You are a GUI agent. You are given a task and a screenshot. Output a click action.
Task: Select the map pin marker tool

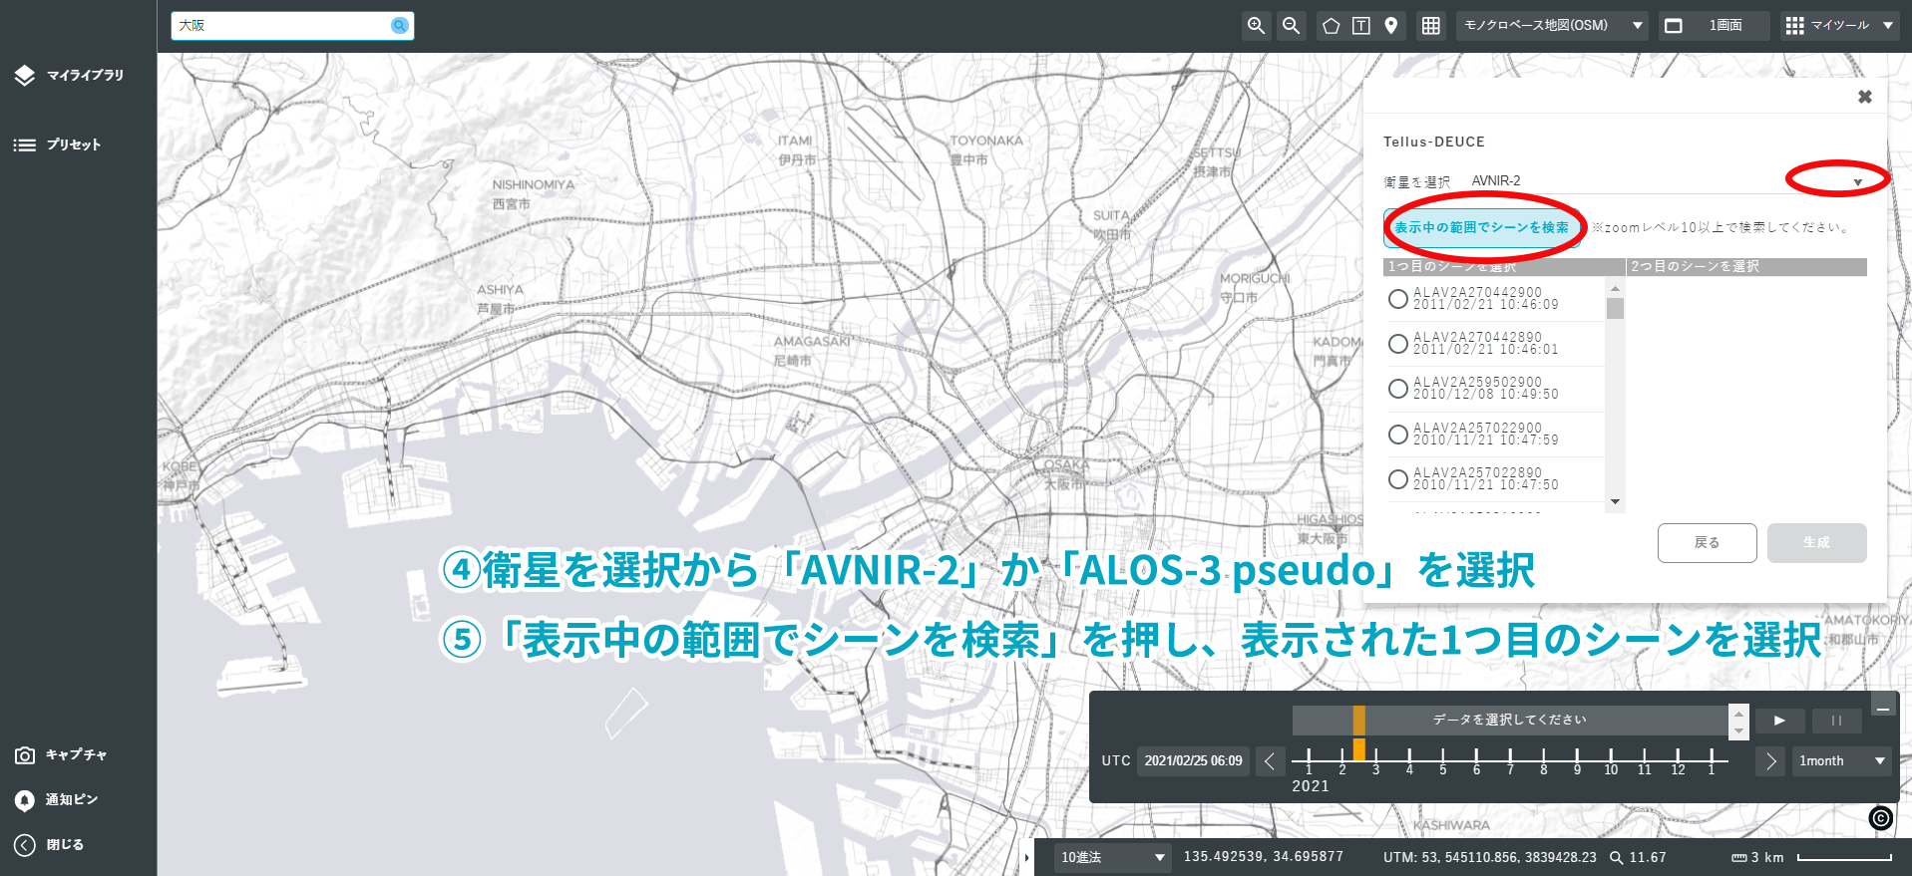pos(1390,26)
